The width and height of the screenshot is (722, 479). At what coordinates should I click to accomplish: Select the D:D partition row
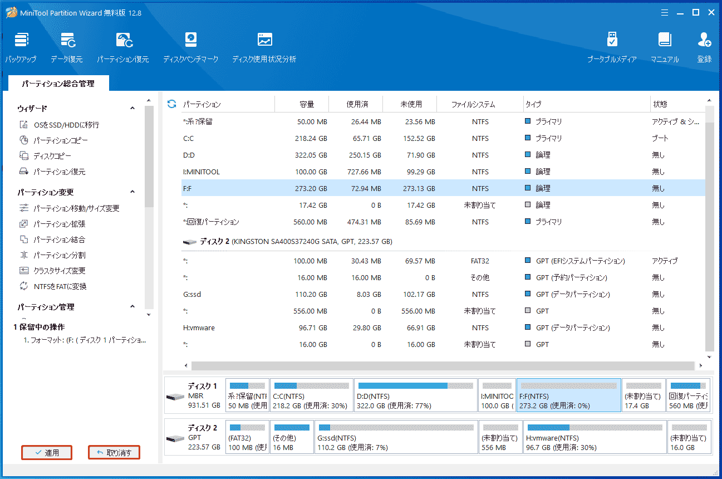tap(443, 155)
